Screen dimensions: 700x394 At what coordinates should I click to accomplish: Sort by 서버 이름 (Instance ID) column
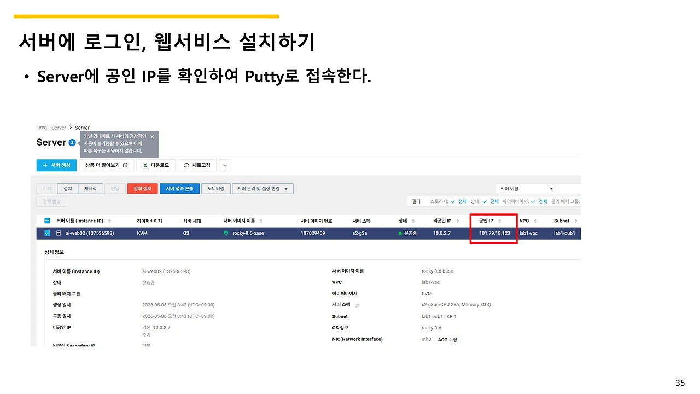(109, 221)
